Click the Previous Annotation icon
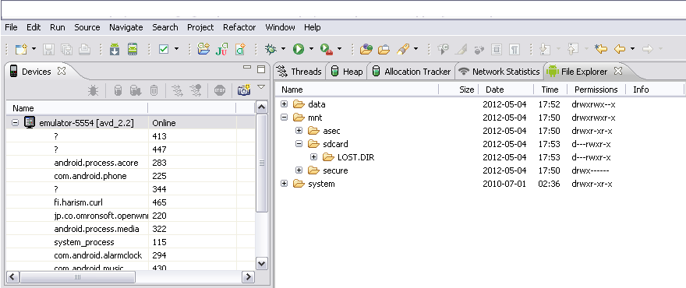Screen dimensions: 686x288 [573, 49]
